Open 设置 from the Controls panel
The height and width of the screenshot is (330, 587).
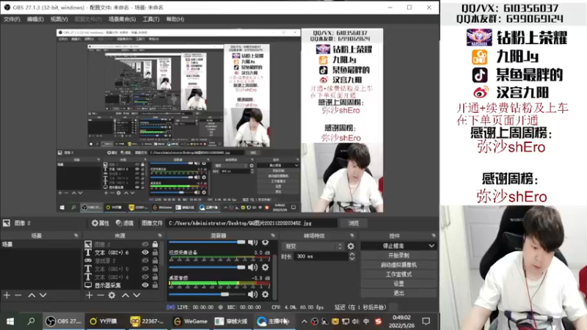pos(398,284)
